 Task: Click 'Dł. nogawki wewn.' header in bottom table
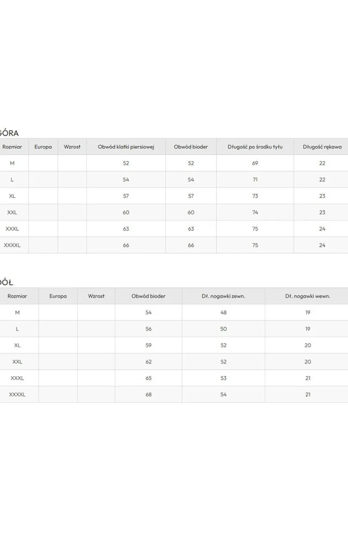tap(308, 296)
